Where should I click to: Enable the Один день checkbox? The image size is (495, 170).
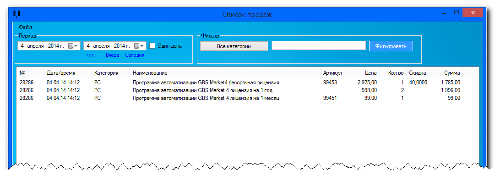tap(152, 46)
